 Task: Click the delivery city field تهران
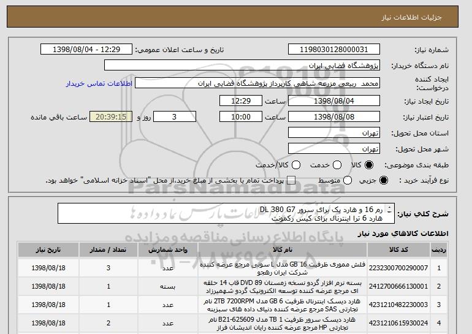pyautogui.click(x=334, y=149)
